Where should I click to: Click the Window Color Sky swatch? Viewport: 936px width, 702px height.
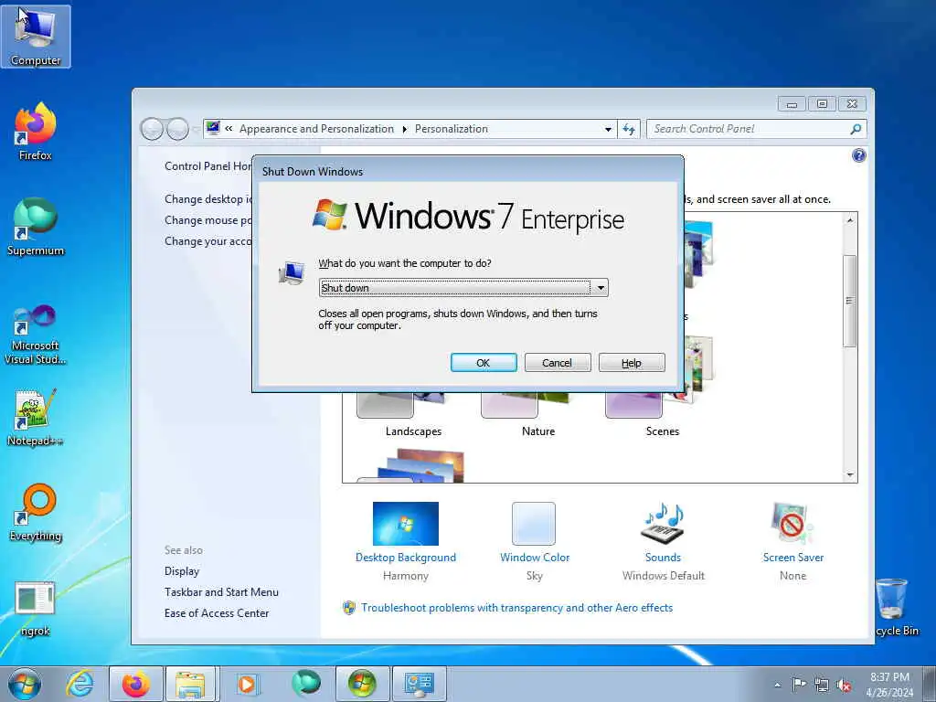[534, 524]
